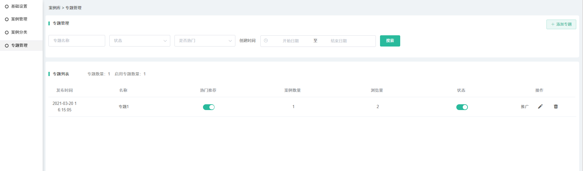This screenshot has height=171, width=583.
Task: Click the 浏览量 column header
Action: 377,90
